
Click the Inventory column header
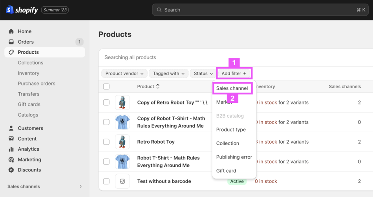pos(265,86)
